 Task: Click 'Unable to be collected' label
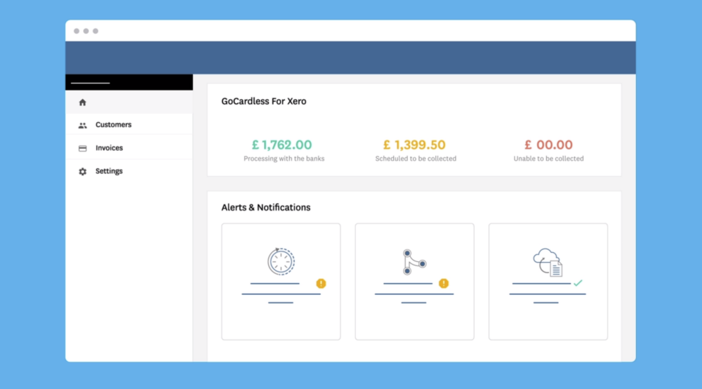(x=548, y=159)
